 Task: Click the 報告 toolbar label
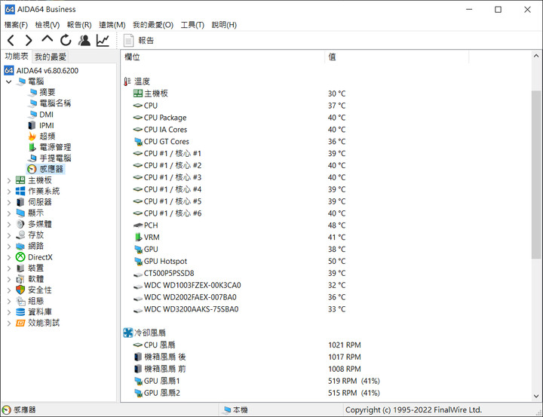pos(146,41)
